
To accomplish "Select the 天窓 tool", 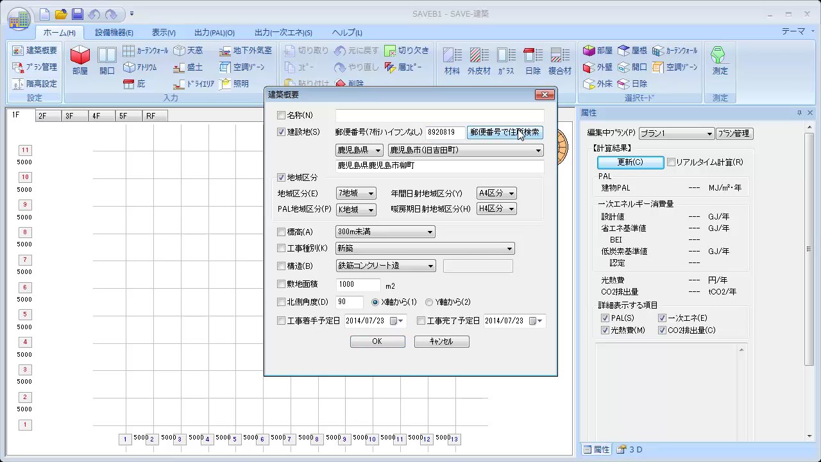I will click(188, 50).
